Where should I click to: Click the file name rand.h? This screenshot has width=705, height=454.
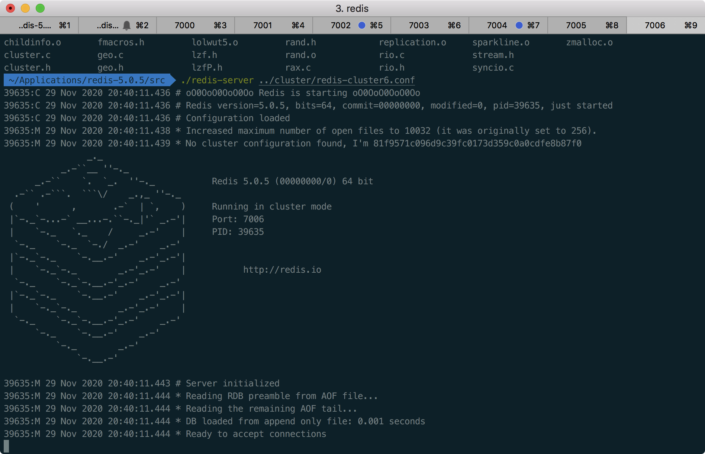pyautogui.click(x=301, y=42)
